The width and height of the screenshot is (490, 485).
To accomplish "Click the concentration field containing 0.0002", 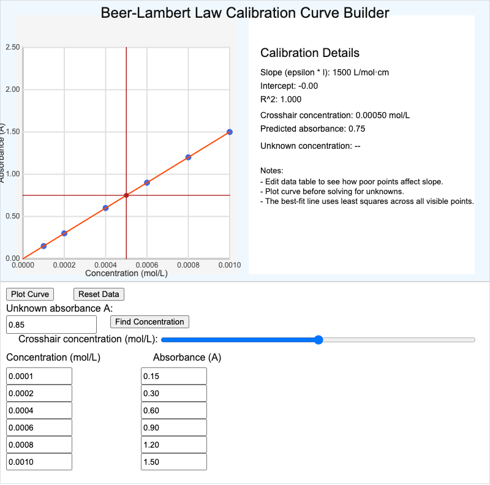I will 39,393.
